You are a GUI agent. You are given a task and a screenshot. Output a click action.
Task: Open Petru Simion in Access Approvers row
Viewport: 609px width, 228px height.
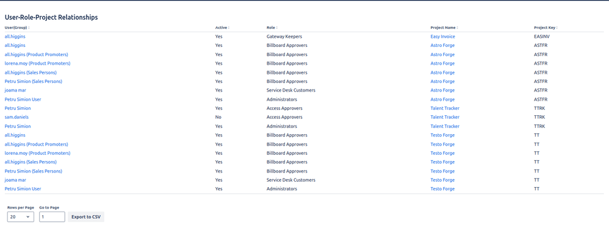tap(18, 108)
